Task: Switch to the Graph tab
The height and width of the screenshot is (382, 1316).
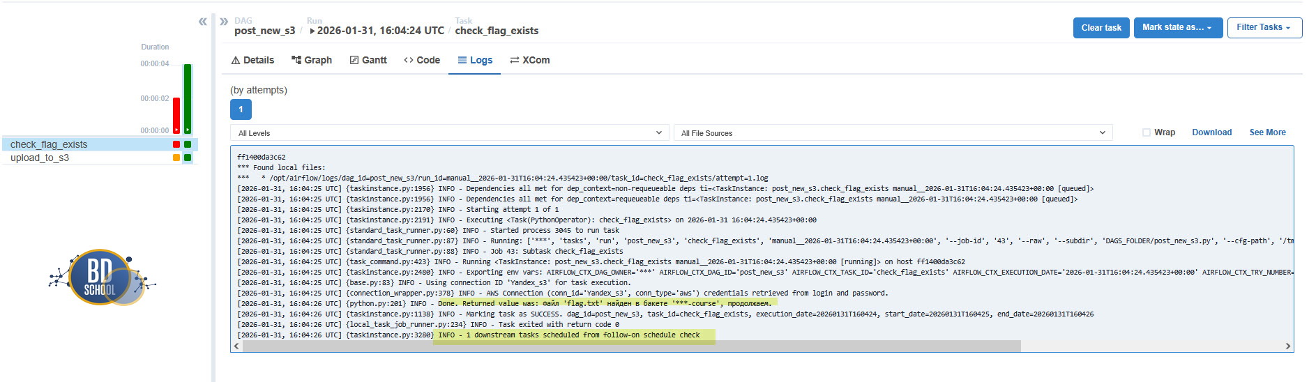Action: pos(312,61)
